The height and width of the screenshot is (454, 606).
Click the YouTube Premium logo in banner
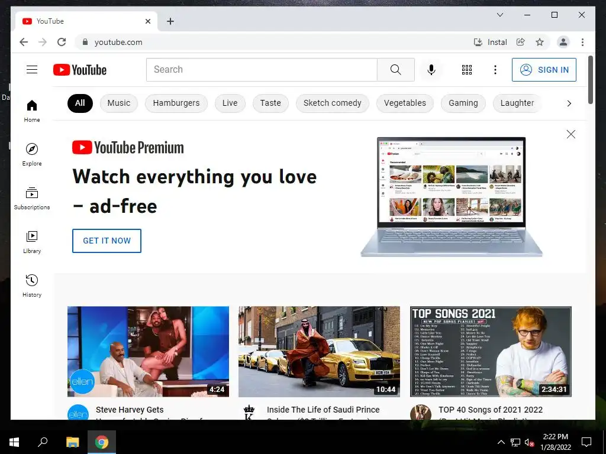(x=128, y=147)
